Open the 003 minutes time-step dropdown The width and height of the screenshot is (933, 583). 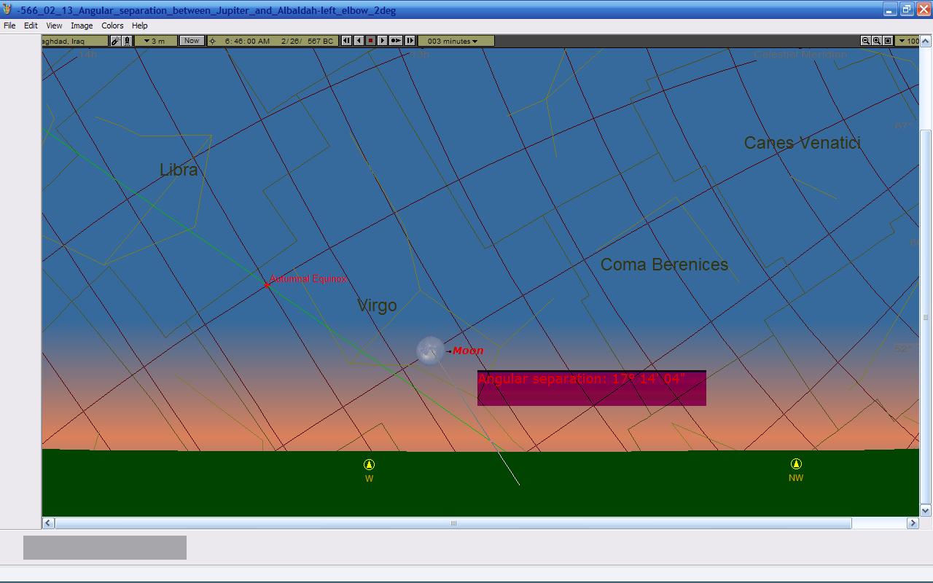click(456, 41)
